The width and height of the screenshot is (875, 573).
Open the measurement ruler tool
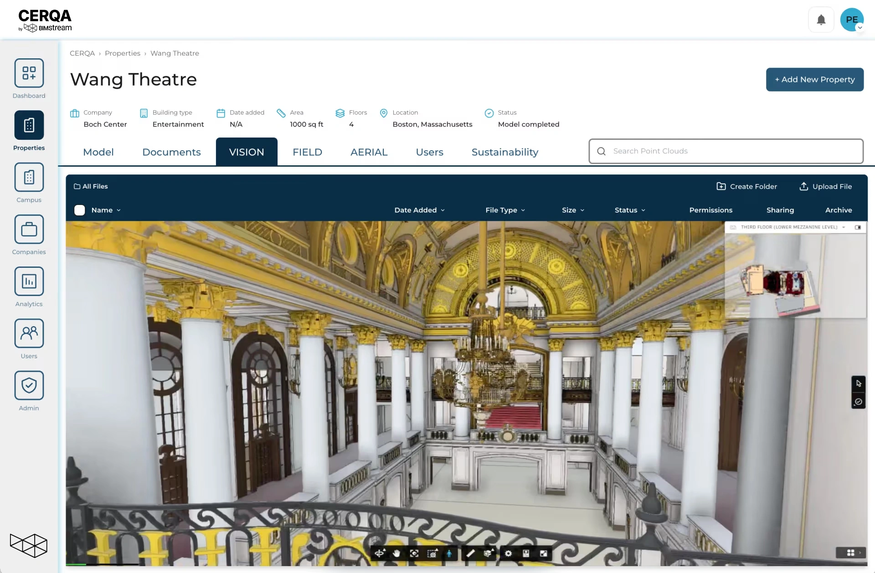click(x=471, y=553)
